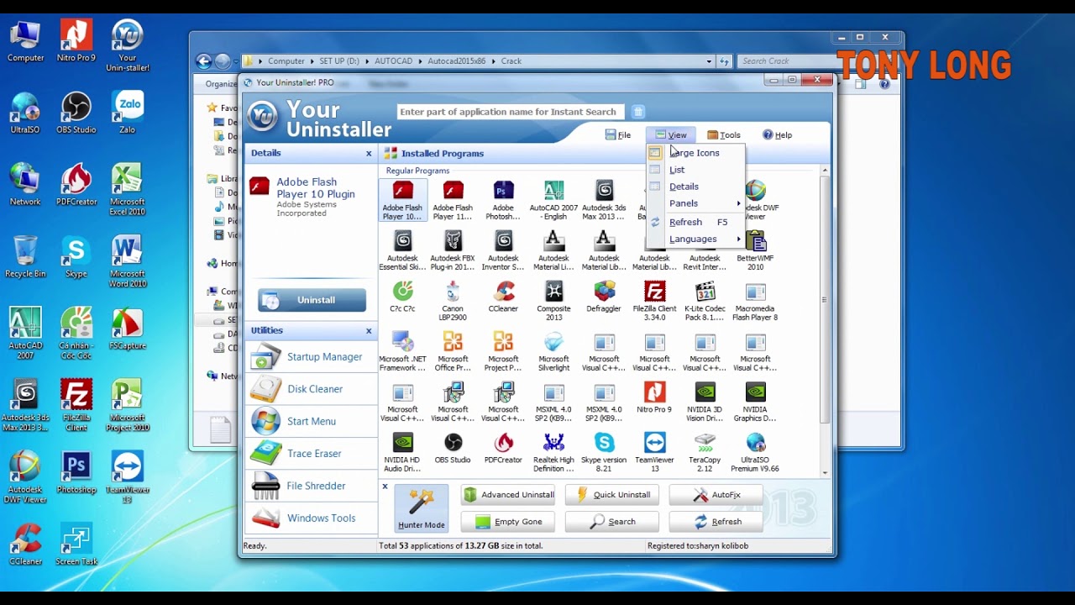Select TeraCopy 2.12 program icon
Image resolution: width=1075 pixels, height=605 pixels.
705,452
